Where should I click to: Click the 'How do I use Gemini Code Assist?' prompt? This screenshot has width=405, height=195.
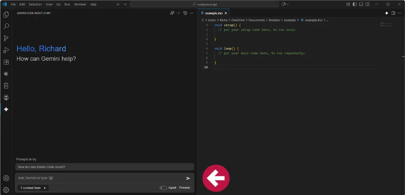tap(104, 167)
